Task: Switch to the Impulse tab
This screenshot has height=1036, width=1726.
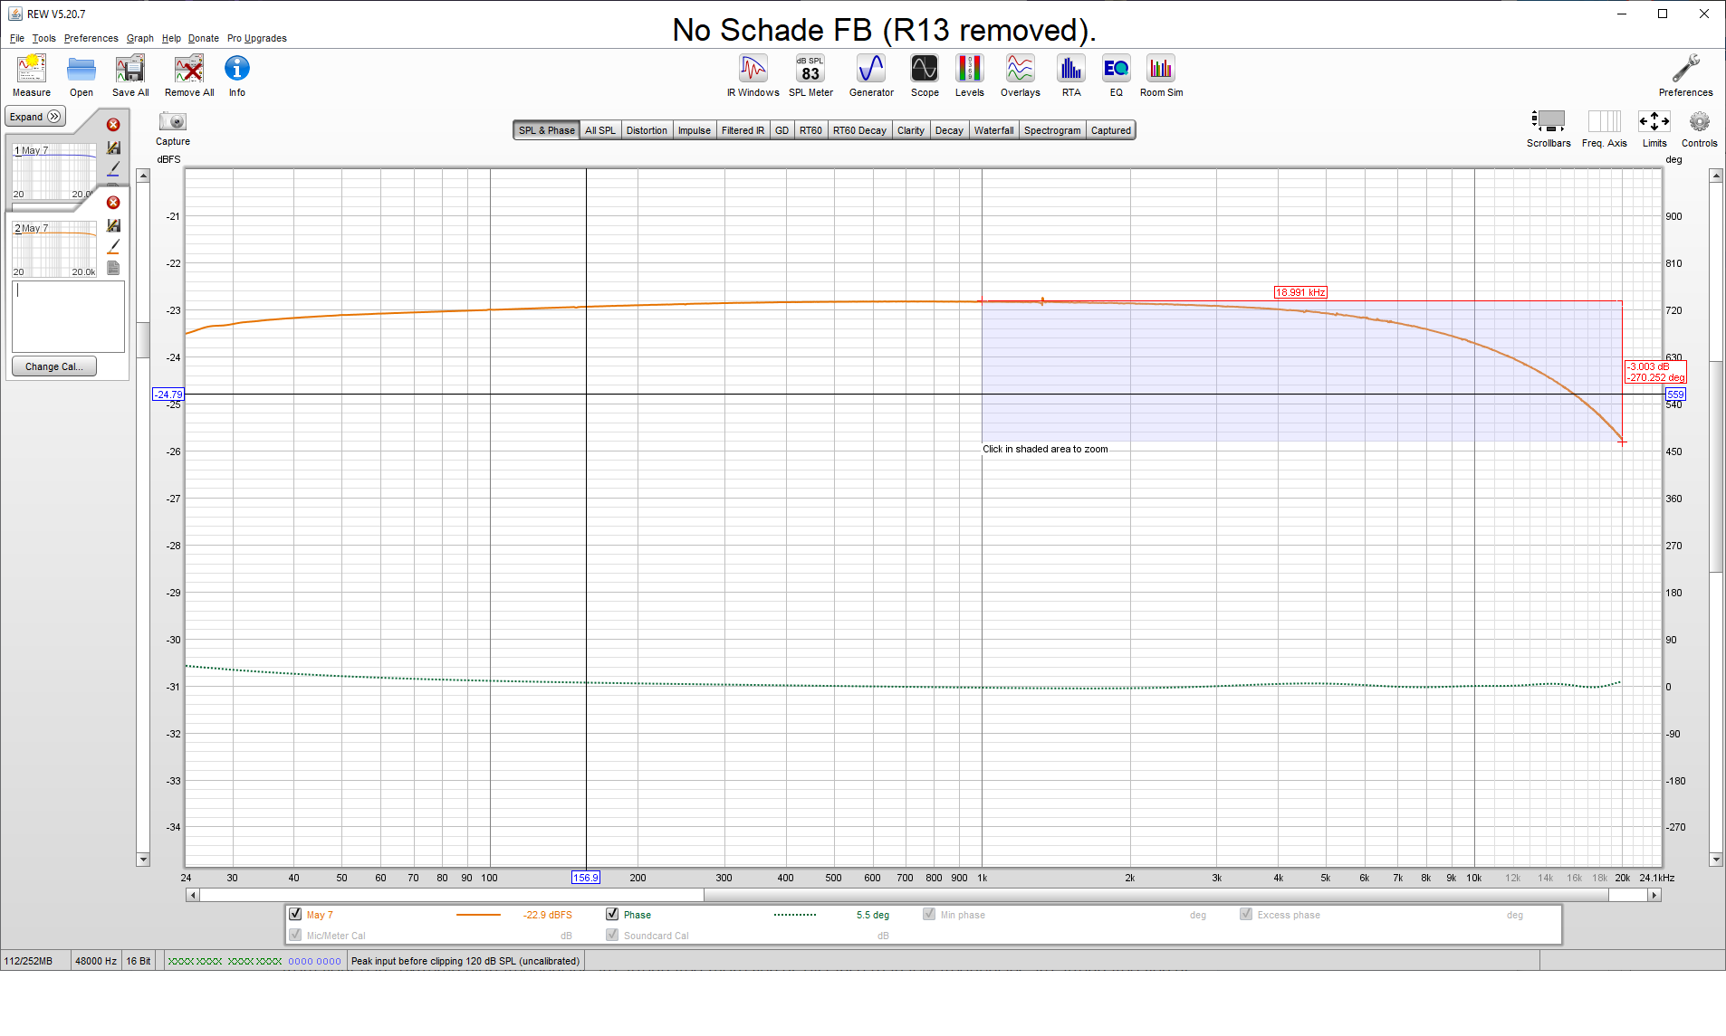Action: point(695,130)
